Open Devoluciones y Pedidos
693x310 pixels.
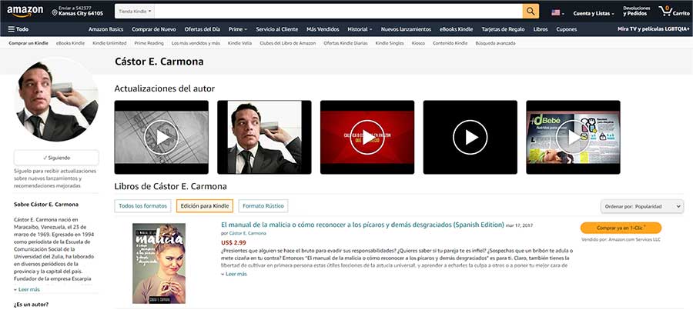coord(637,11)
